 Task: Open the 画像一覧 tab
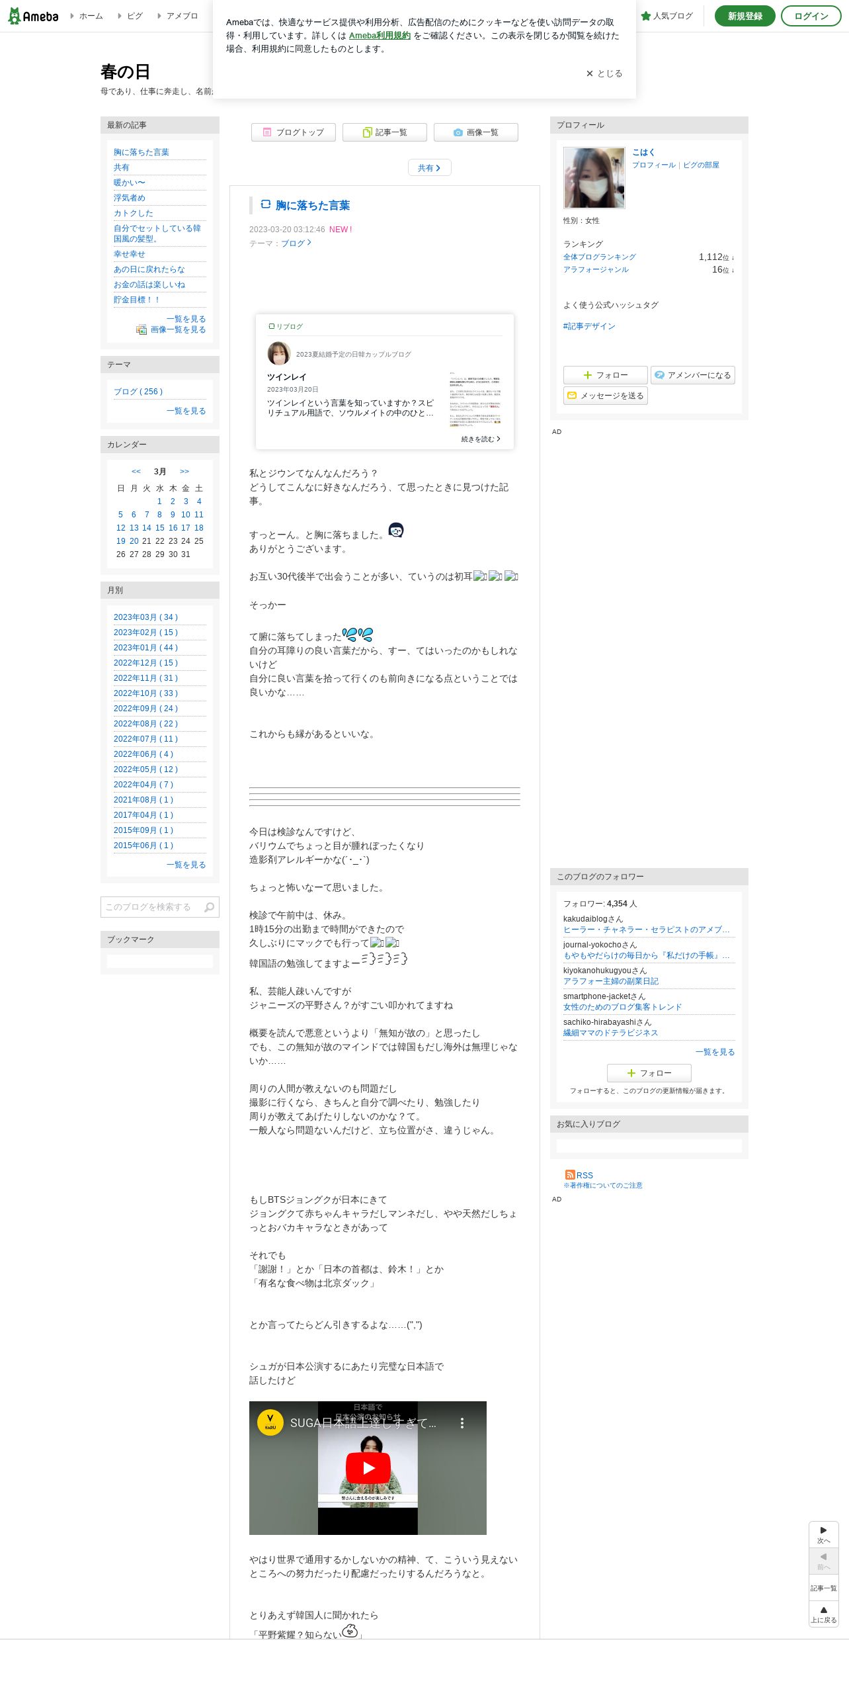pyautogui.click(x=476, y=132)
